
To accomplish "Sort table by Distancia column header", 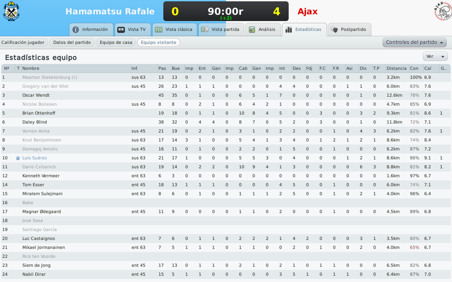I will pyautogui.click(x=397, y=68).
